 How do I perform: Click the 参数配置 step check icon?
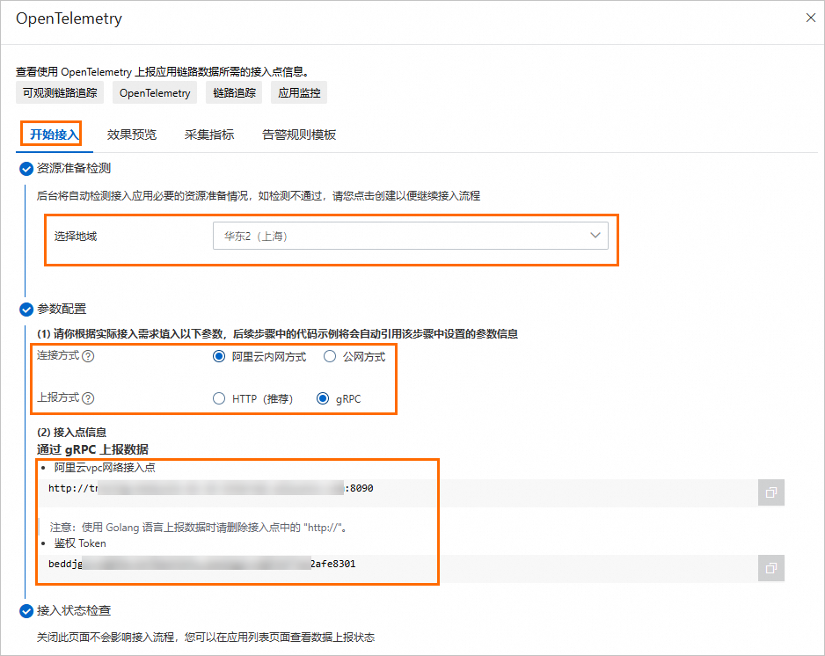(26, 310)
